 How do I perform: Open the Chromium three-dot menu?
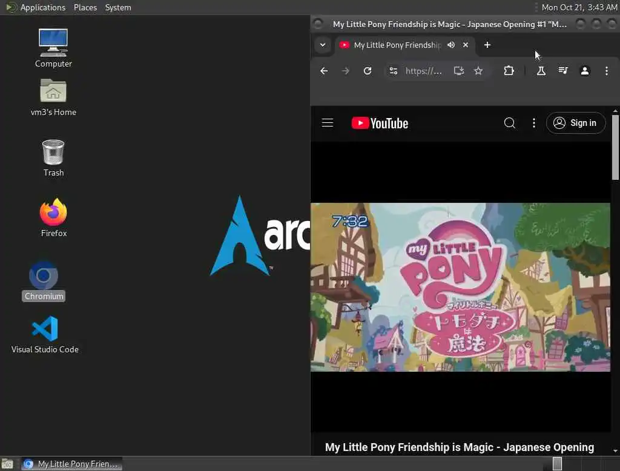(x=606, y=71)
